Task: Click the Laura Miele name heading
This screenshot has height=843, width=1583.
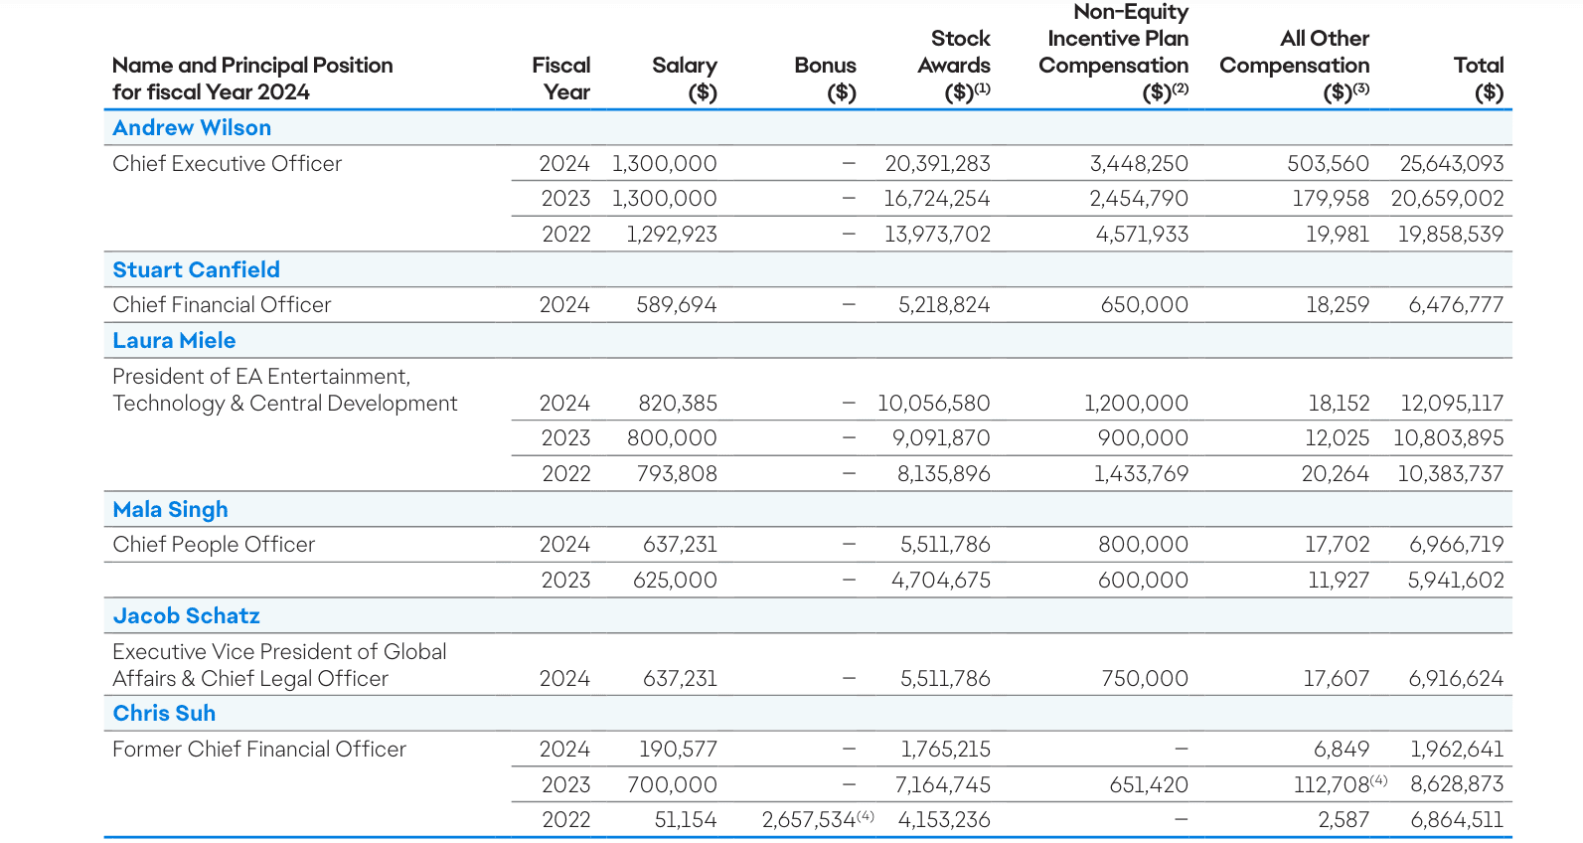Action: 174,341
